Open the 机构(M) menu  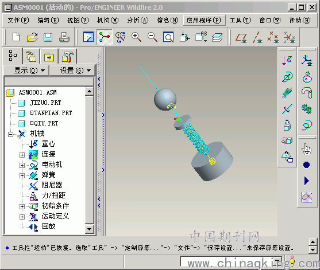108,20
